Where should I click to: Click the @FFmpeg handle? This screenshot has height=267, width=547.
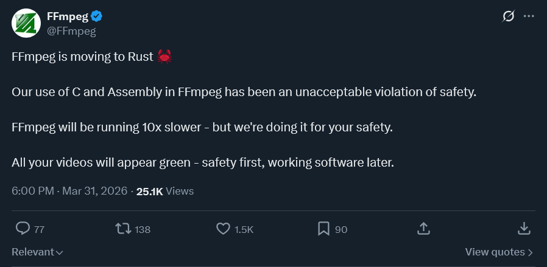[x=71, y=30]
